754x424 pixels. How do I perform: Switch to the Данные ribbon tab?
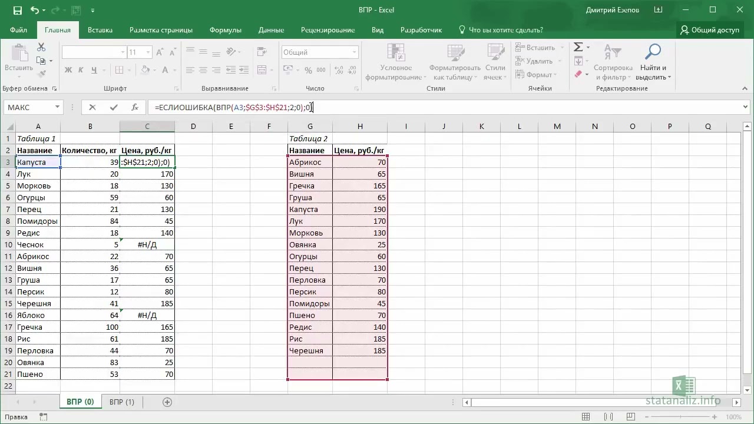pyautogui.click(x=271, y=30)
